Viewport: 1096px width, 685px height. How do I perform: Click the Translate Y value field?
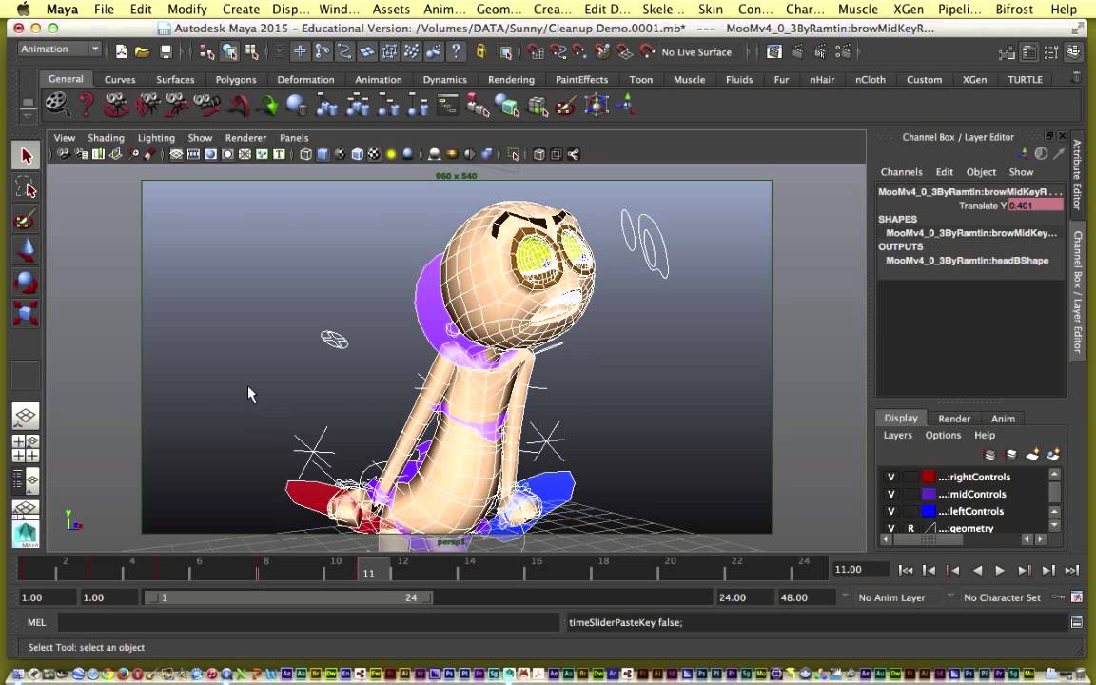click(1035, 205)
